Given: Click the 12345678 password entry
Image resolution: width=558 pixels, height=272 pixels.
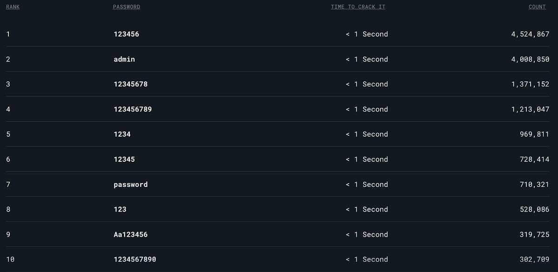Looking at the screenshot, I should 131,84.
